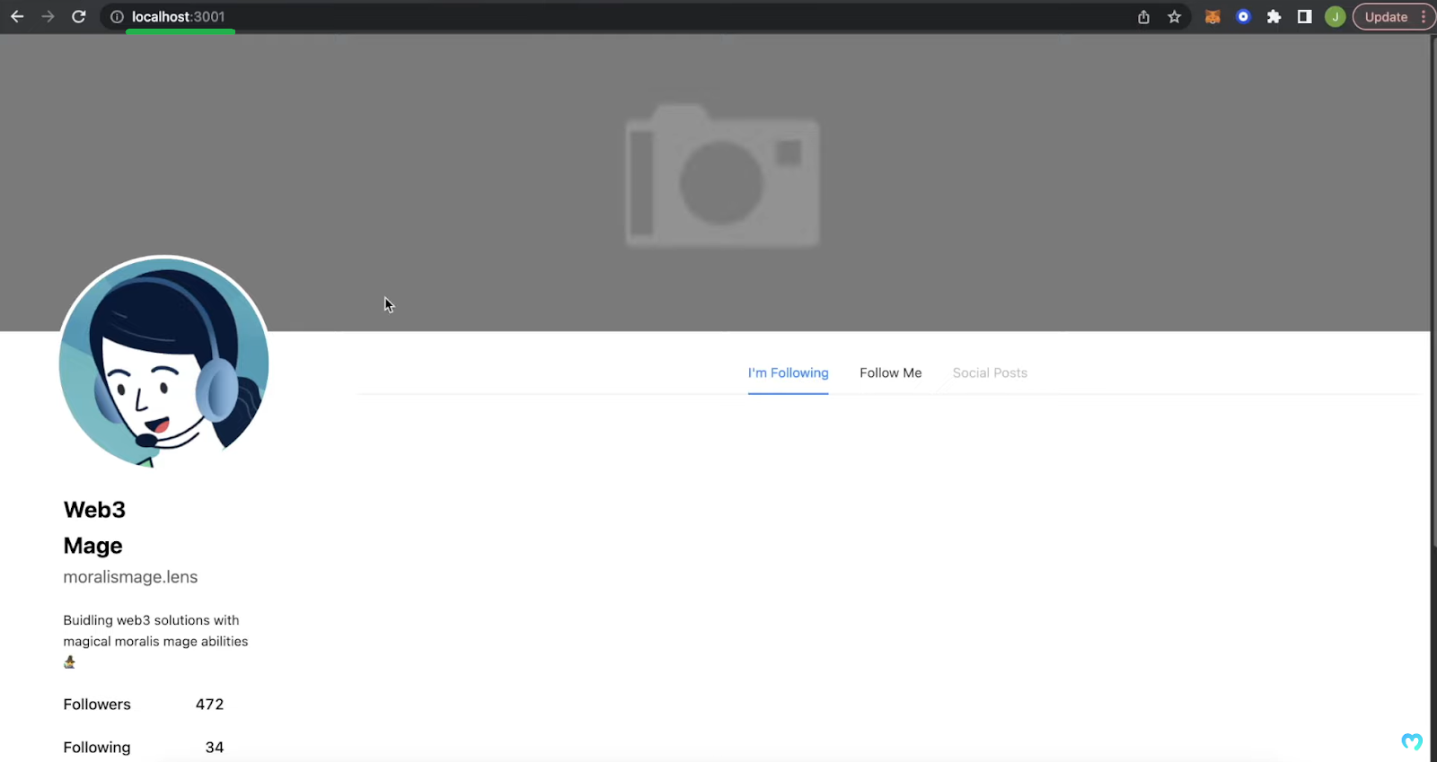Open MetaMask fox extension
The image size is (1437, 762).
[x=1212, y=16]
